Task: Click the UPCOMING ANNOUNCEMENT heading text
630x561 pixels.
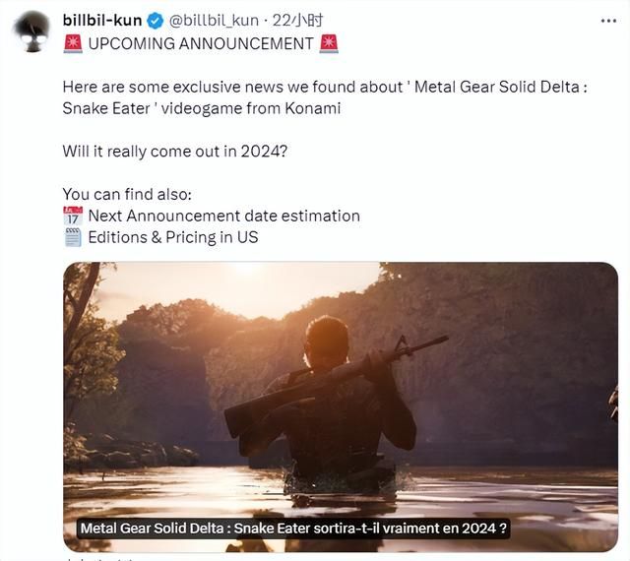Action: coord(201,44)
